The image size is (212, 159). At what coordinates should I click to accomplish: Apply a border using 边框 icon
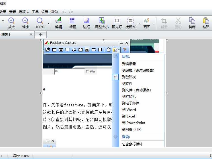coord(86,23)
